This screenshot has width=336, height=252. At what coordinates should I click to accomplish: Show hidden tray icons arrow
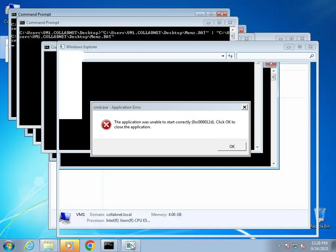[279, 246]
